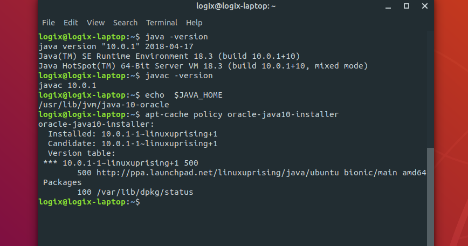Click the Installed version line
The width and height of the screenshot is (468, 246).
tap(133, 134)
